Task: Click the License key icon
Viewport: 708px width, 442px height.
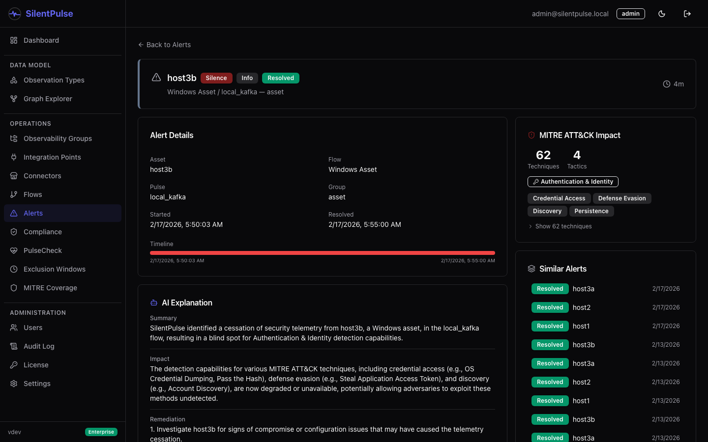Action: pos(14,365)
